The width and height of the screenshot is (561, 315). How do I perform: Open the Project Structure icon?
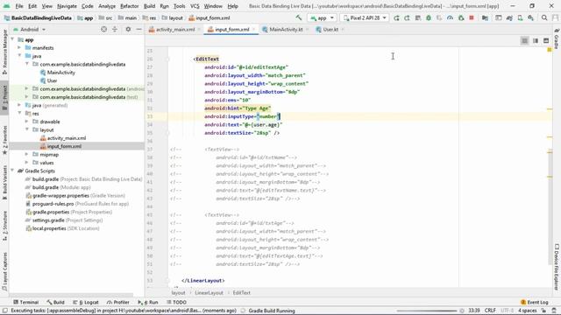[485, 17]
